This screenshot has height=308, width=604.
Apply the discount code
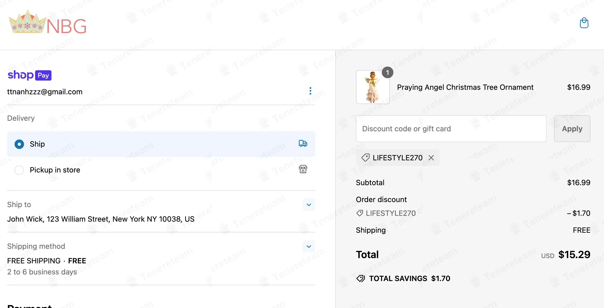click(x=572, y=129)
